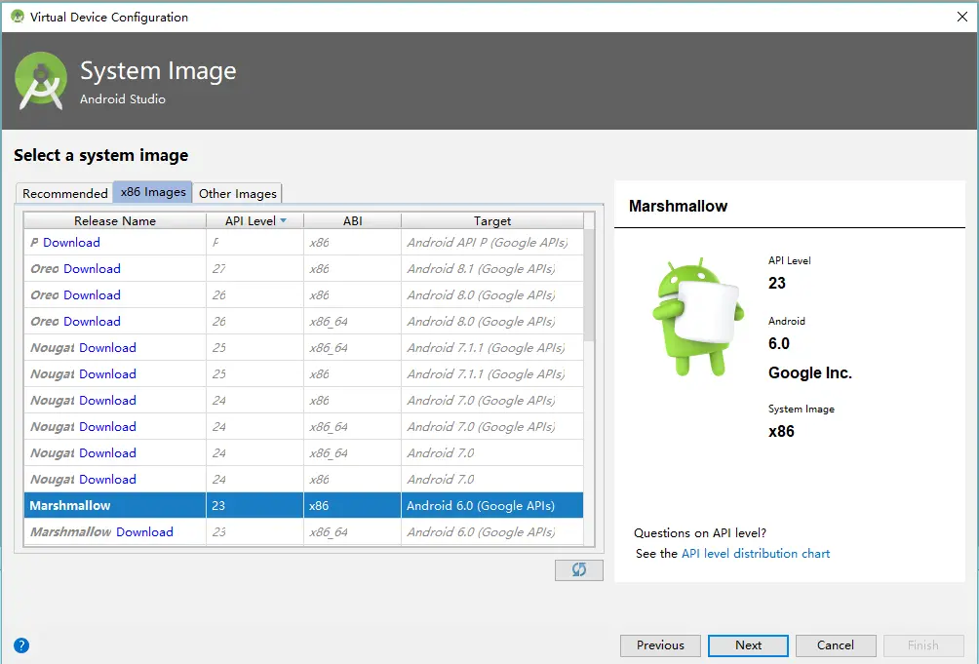Click the Android Studio logo in header
Image resolution: width=979 pixels, height=664 pixels.
click(41, 81)
